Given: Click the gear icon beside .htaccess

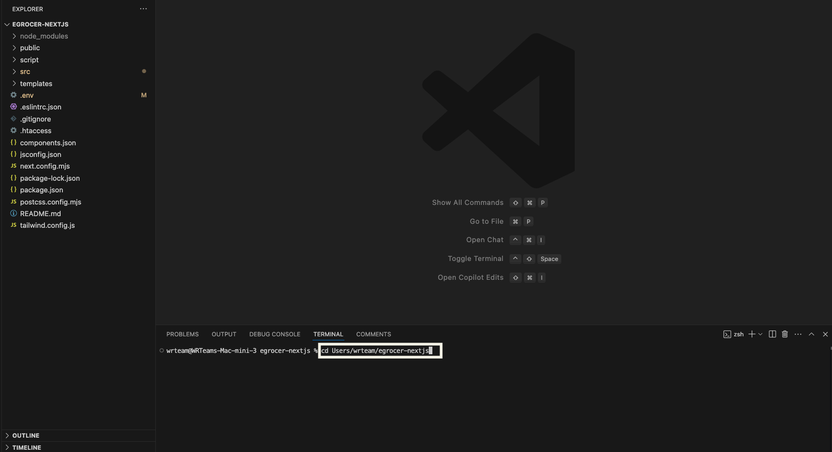Looking at the screenshot, I should click(13, 130).
